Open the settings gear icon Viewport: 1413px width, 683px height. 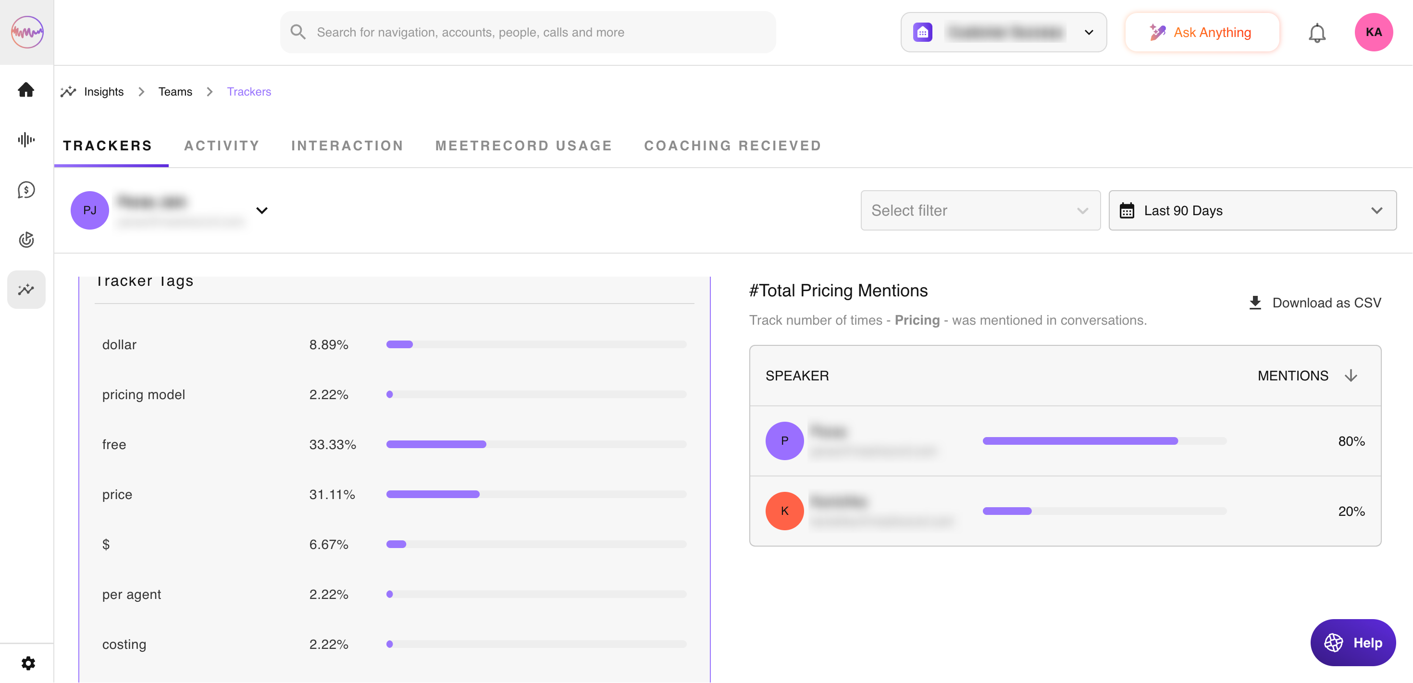(x=28, y=663)
